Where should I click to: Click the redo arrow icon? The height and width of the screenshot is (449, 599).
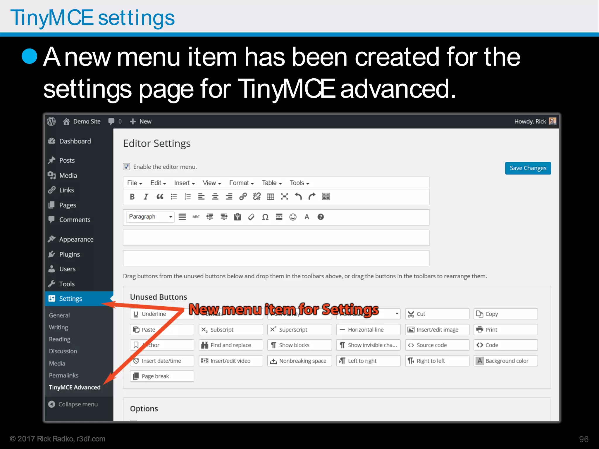click(312, 196)
